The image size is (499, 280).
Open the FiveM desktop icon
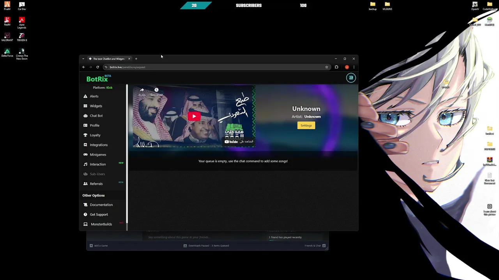click(x=7, y=6)
